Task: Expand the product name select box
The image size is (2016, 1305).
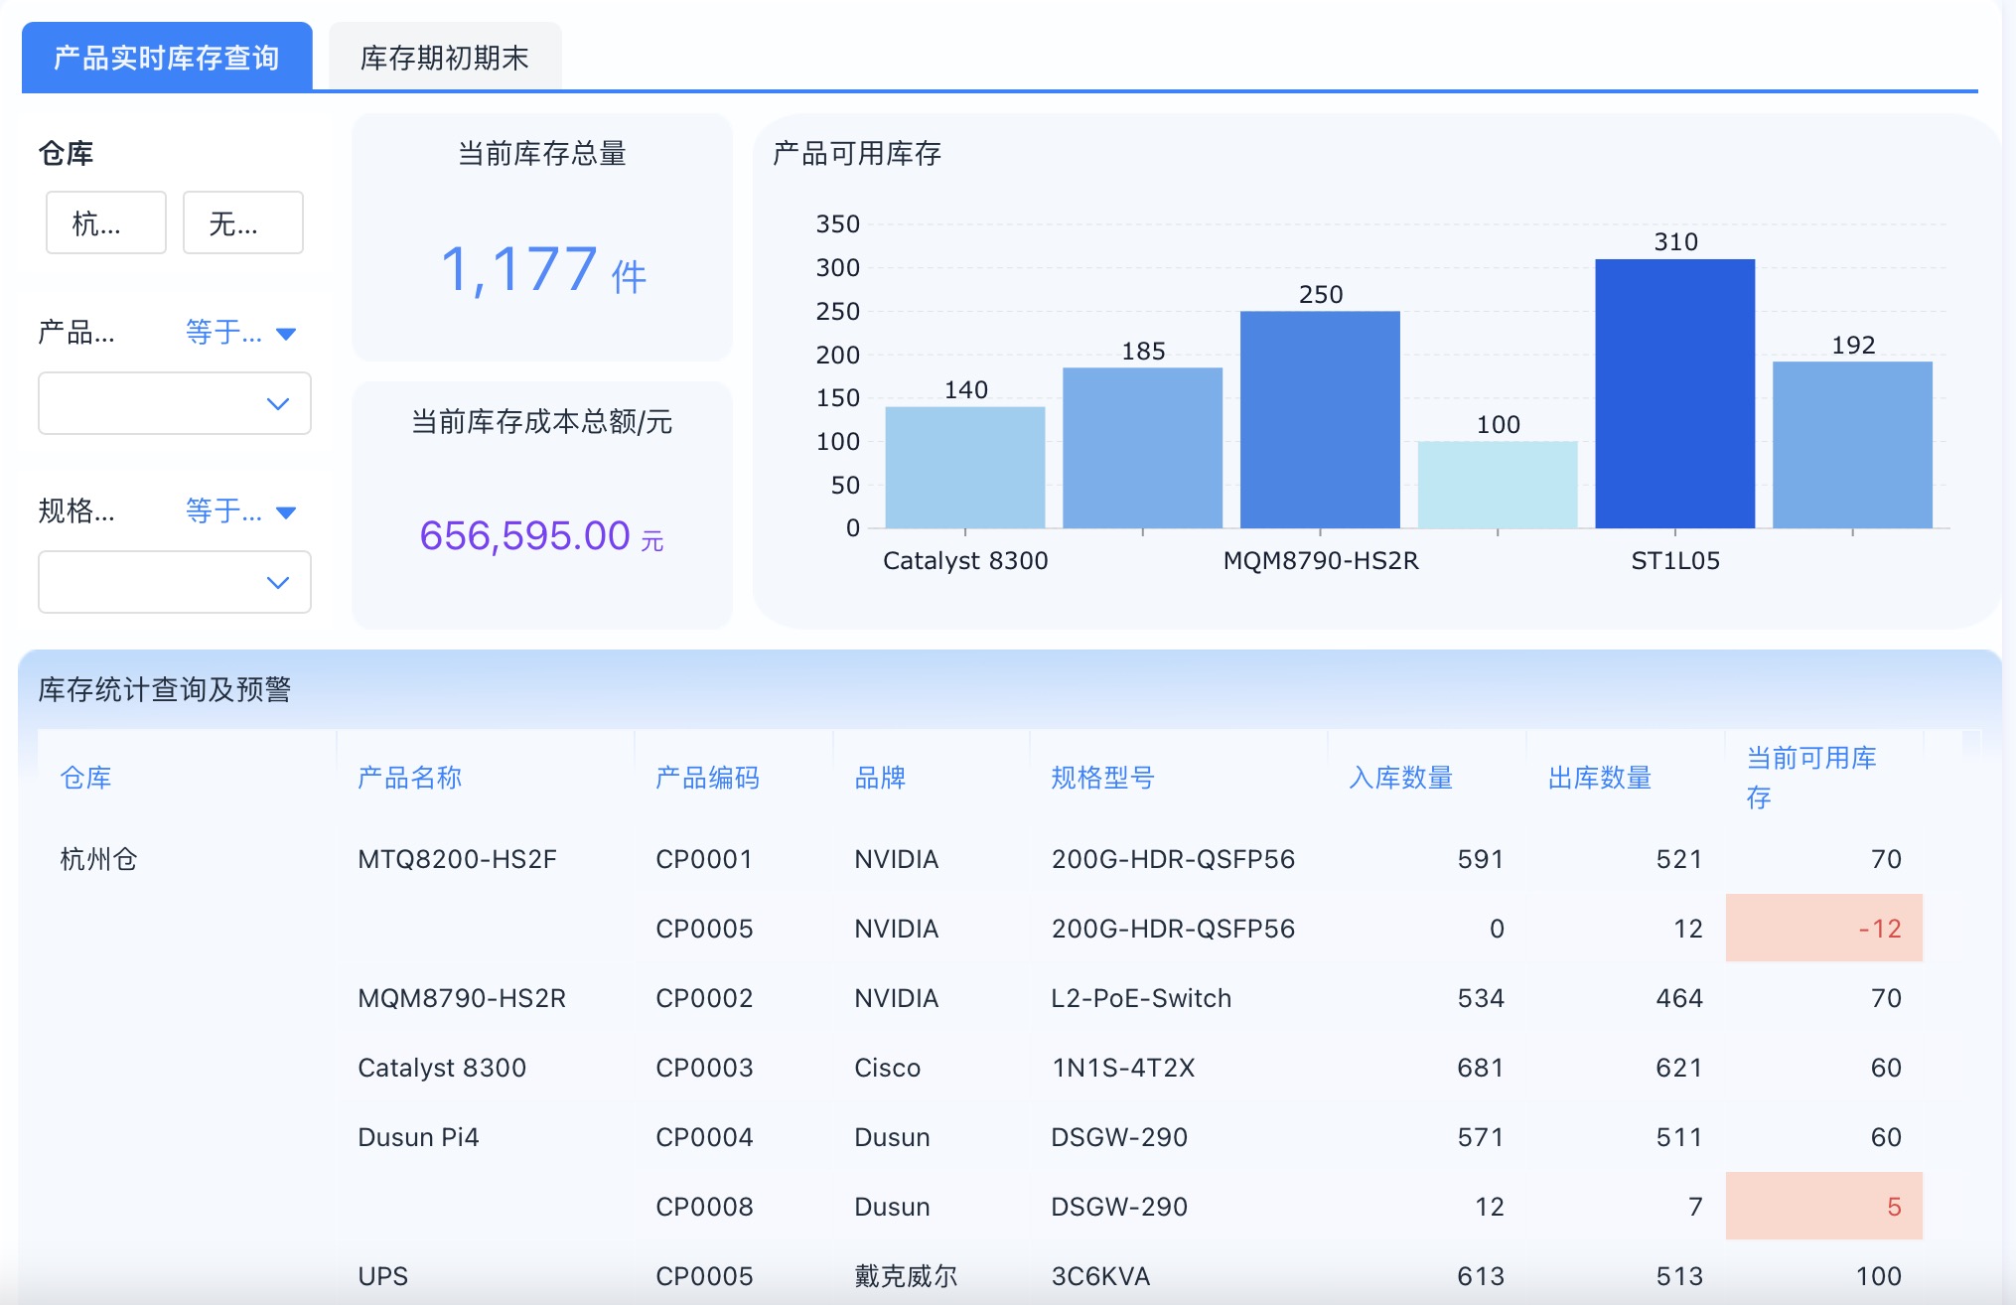Action: click(x=175, y=403)
